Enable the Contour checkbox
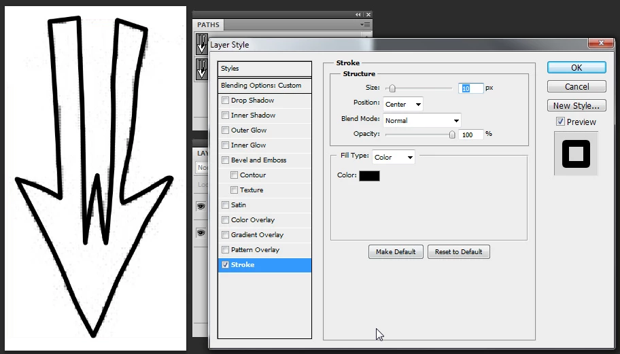The image size is (620, 354). pos(234,175)
